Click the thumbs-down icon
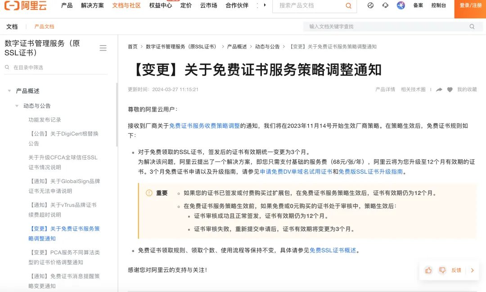 coord(442,270)
